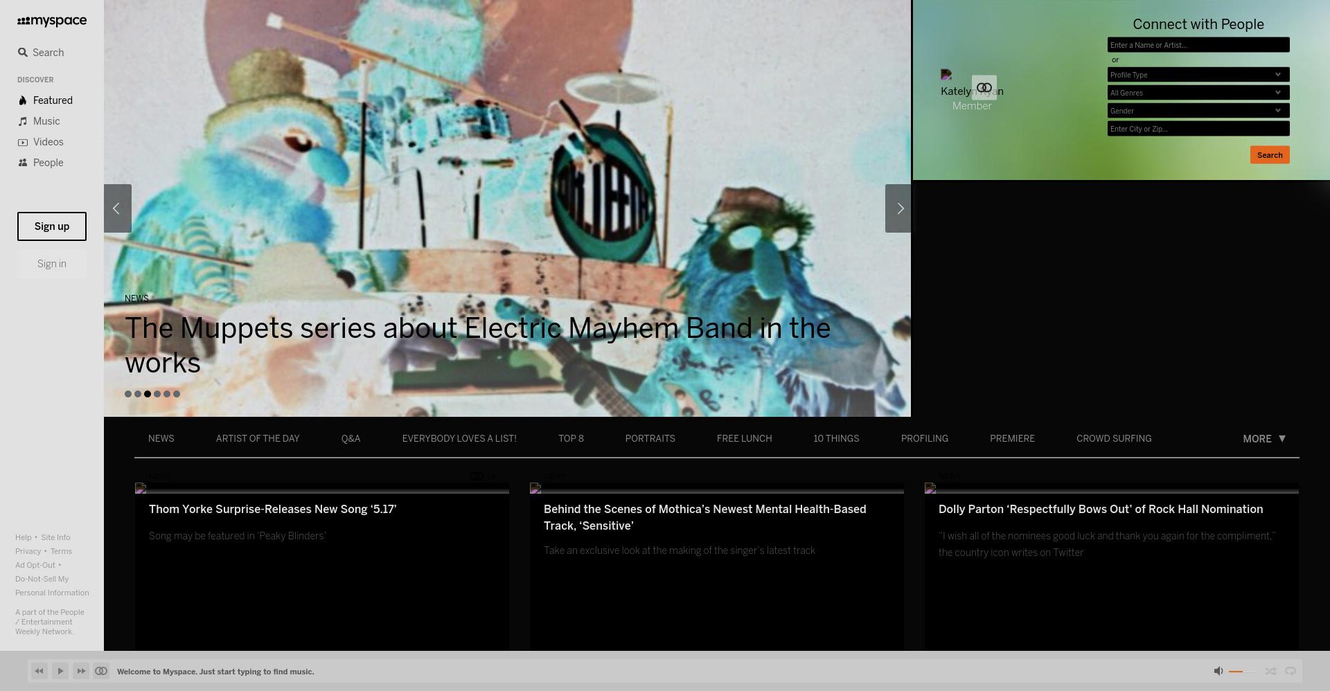Click the connect icon on Katelyn's profile
This screenshot has height=691, width=1330.
point(984,88)
